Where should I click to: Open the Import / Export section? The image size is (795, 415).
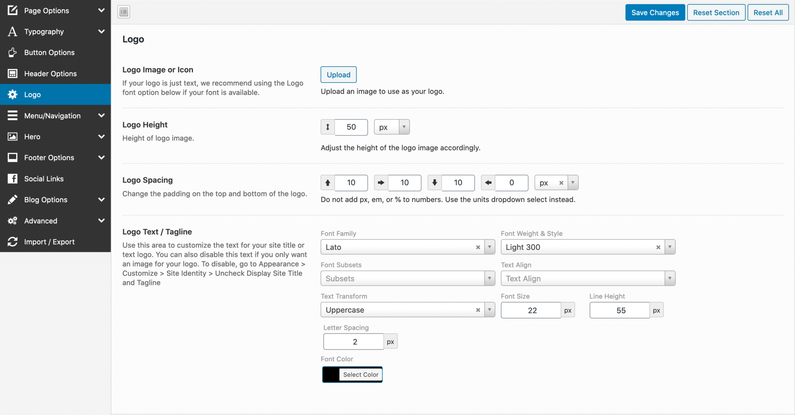[55, 242]
